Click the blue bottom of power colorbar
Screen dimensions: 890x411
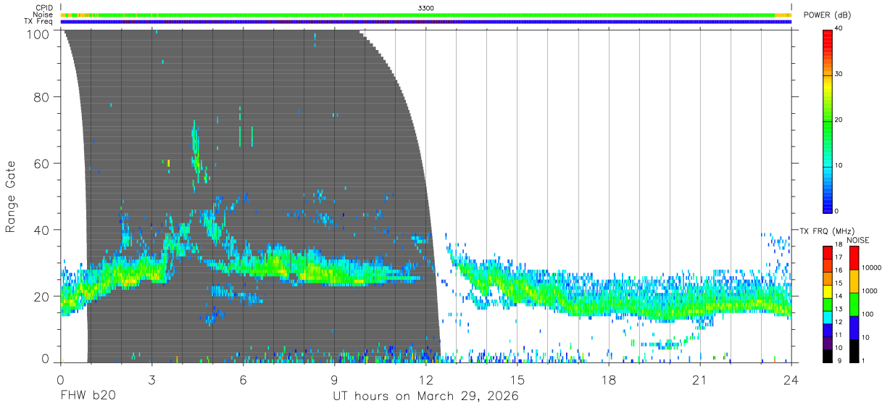(x=828, y=206)
